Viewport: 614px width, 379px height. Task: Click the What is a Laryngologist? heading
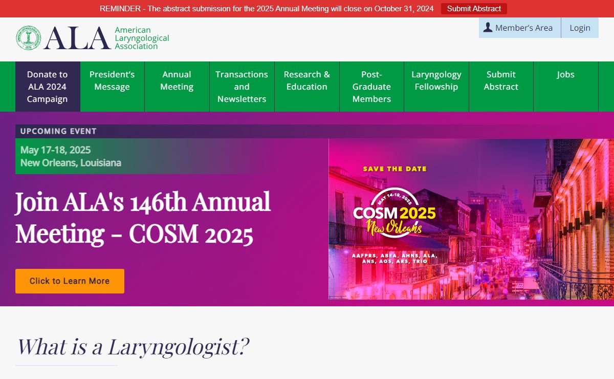[133, 347]
